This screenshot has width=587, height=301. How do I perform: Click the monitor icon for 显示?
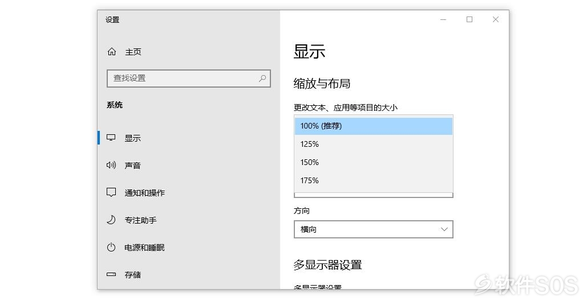pyautogui.click(x=111, y=138)
